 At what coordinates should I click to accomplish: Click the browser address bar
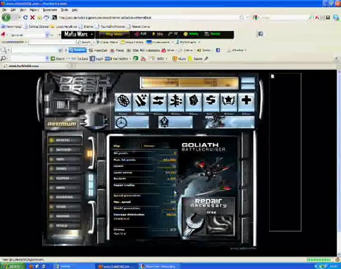click(148, 18)
